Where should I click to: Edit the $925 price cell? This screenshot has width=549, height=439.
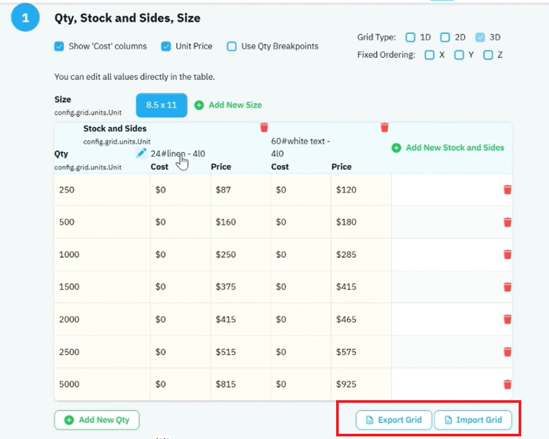(x=361, y=384)
